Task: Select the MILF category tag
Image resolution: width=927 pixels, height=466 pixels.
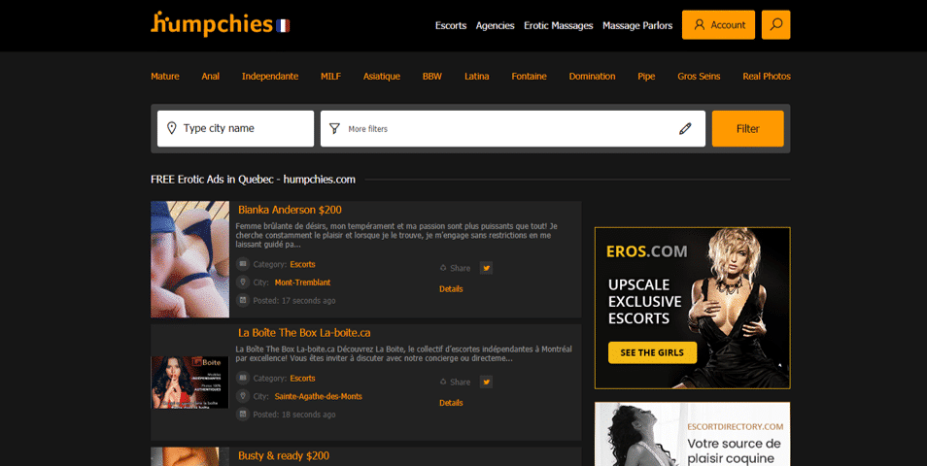Action: tap(331, 76)
